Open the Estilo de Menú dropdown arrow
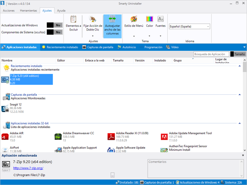 tap(134, 36)
